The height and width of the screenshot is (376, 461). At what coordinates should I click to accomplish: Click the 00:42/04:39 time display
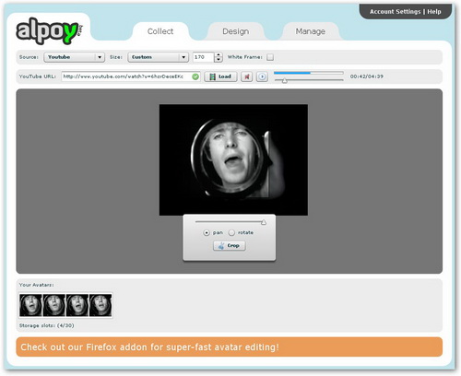pos(367,76)
